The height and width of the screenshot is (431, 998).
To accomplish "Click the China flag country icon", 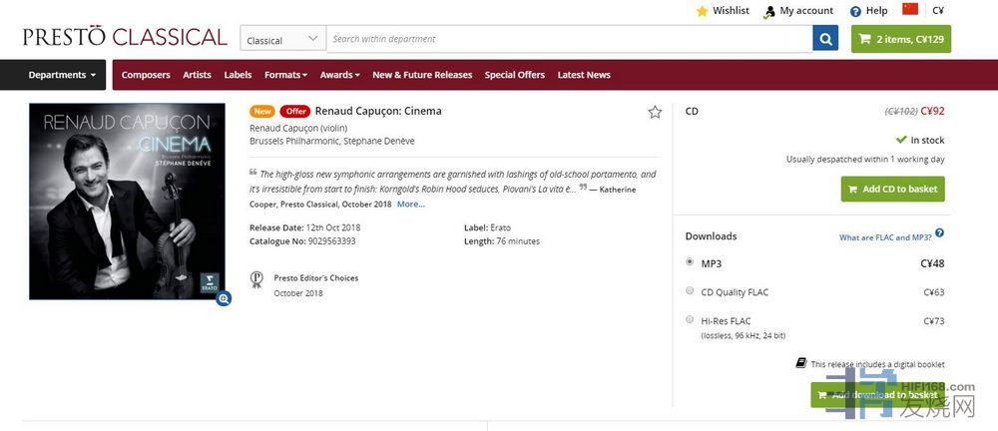I will pos(909,9).
